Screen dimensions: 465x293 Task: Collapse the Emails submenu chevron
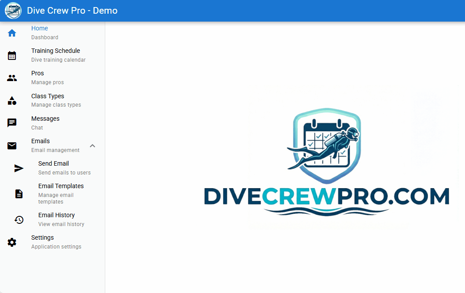tap(92, 146)
